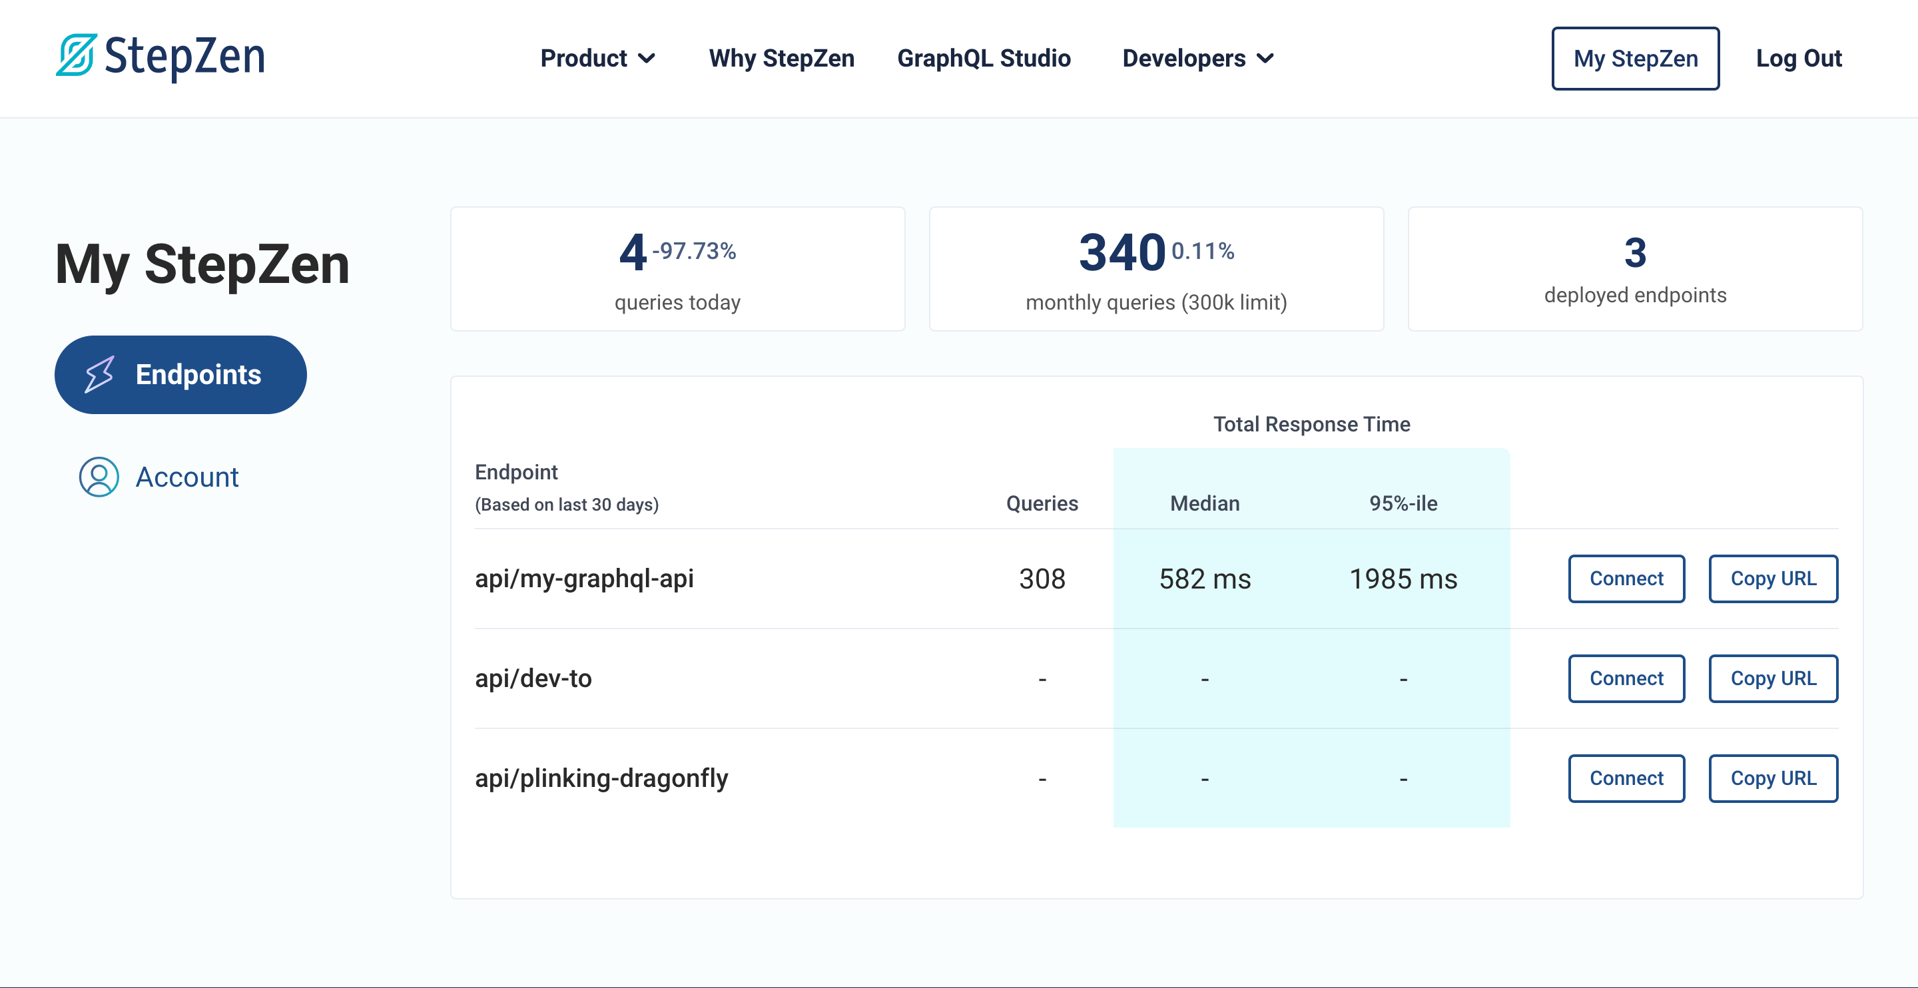Expand the Developers dropdown chevron

point(1265,58)
